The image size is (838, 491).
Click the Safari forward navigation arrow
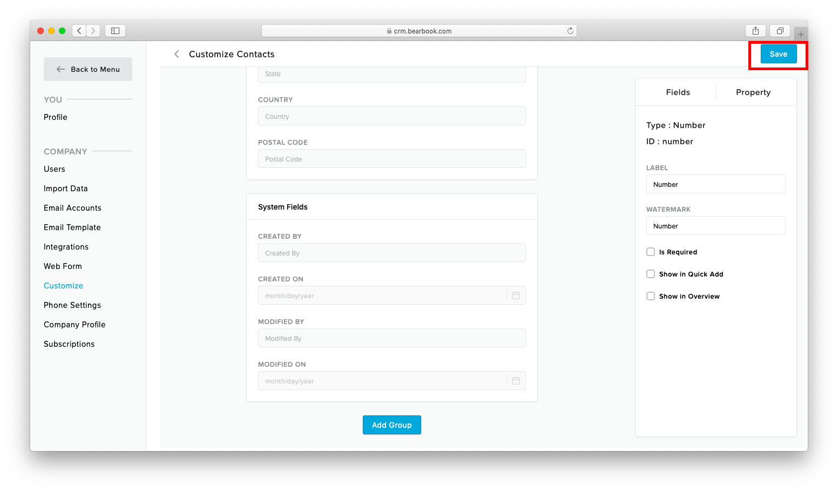pyautogui.click(x=93, y=31)
